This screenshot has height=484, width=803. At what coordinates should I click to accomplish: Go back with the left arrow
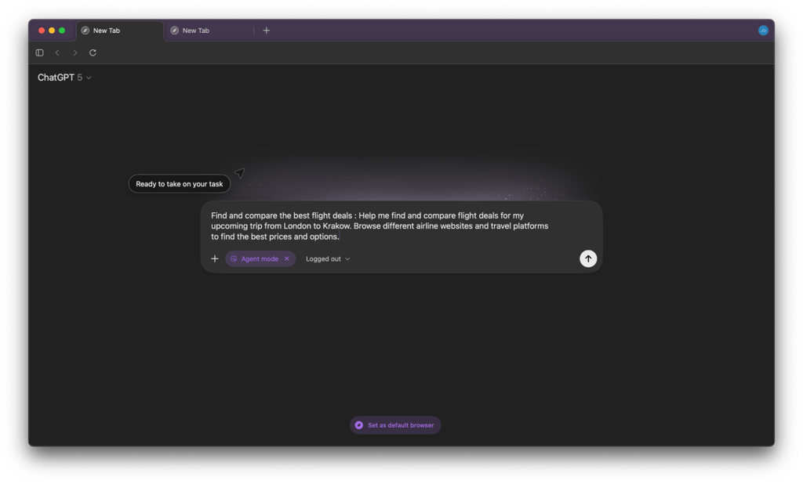coord(57,52)
